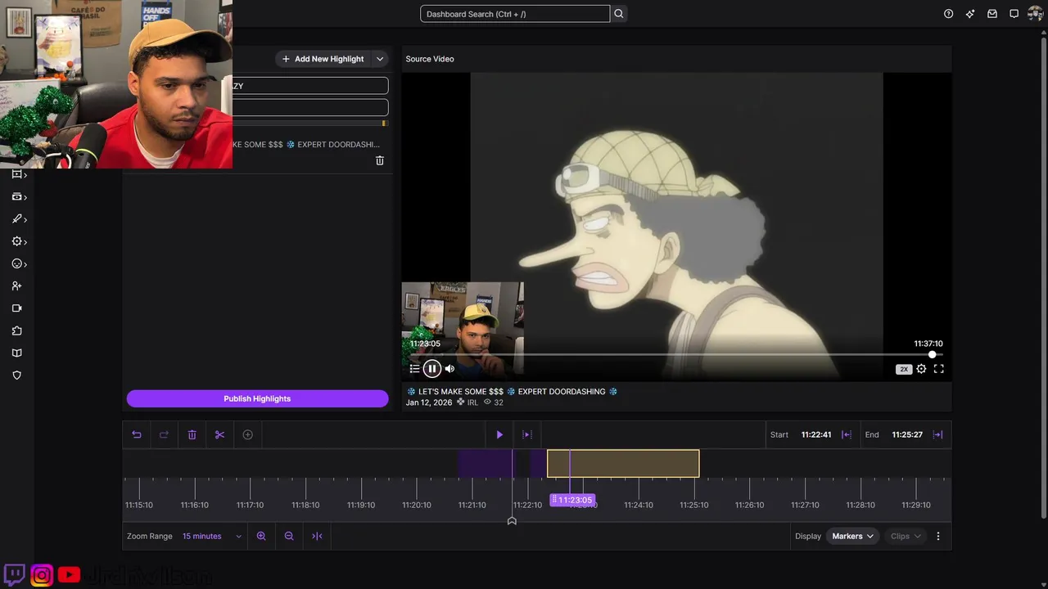
Task: Select the yellow highlighted timeline segment
Action: coord(623,464)
